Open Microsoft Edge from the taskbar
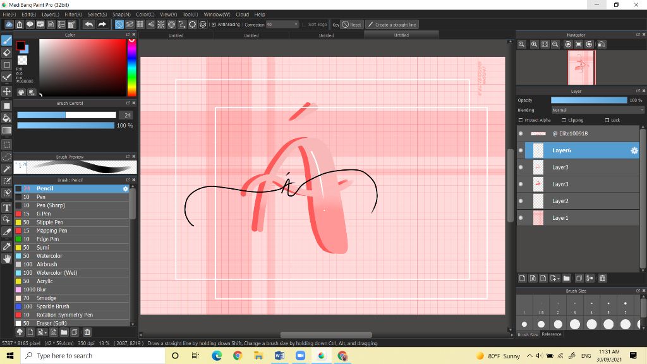 click(x=217, y=355)
